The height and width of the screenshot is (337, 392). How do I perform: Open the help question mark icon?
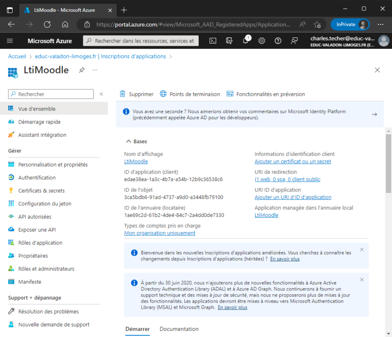278,41
